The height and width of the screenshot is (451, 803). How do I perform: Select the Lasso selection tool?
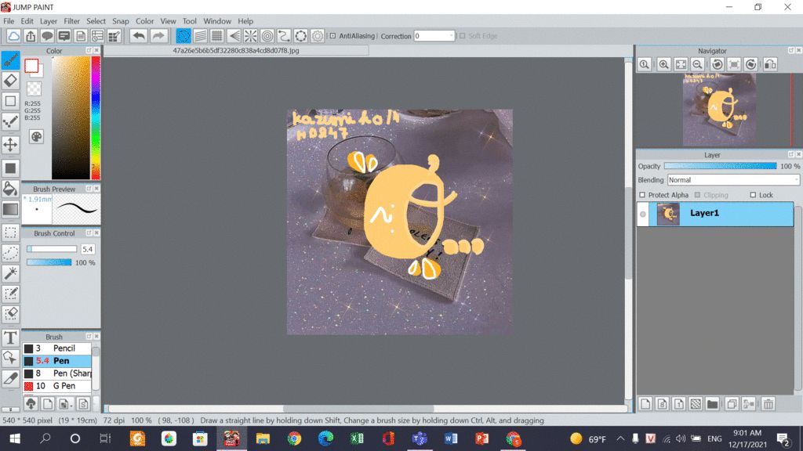(10, 253)
